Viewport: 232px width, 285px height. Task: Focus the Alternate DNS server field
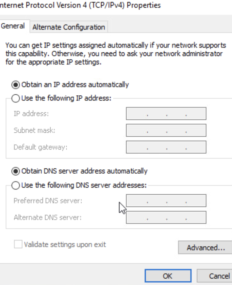coord(166,217)
